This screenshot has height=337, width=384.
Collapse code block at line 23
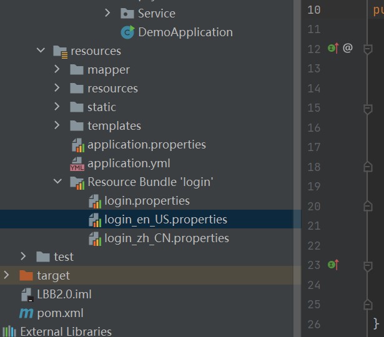pyautogui.click(x=368, y=266)
